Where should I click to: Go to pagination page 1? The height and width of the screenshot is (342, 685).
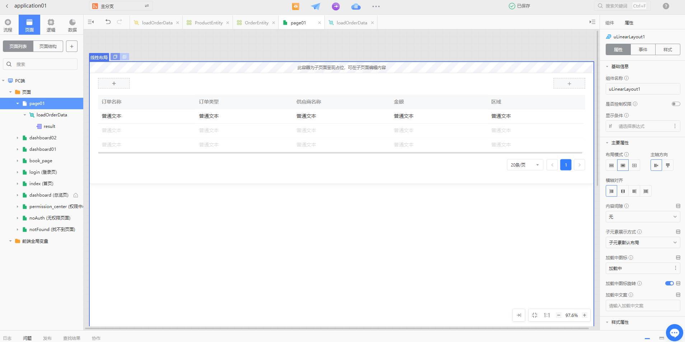566,165
